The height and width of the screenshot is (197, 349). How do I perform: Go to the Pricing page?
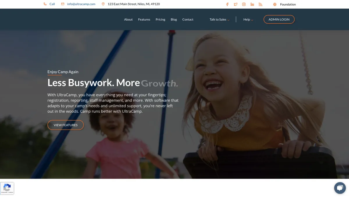pos(160,19)
